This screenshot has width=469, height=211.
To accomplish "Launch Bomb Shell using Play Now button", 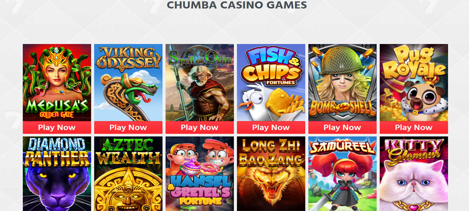I will click(342, 128).
